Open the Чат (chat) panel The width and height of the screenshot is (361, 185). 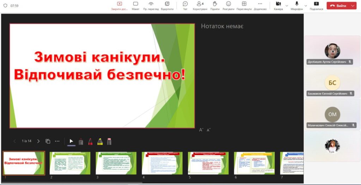pos(185,5)
